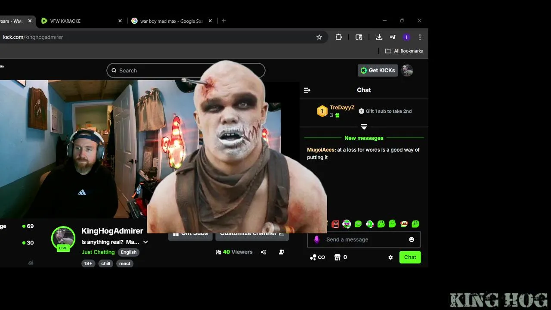The width and height of the screenshot is (551, 310).
Task: Click the chill tag
Action: click(106, 263)
